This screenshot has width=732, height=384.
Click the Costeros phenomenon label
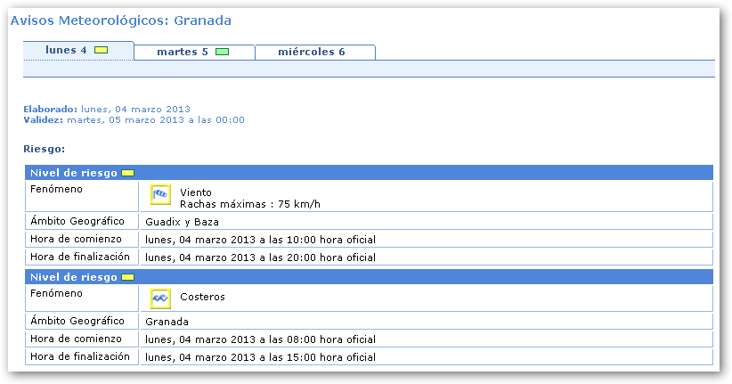click(202, 298)
